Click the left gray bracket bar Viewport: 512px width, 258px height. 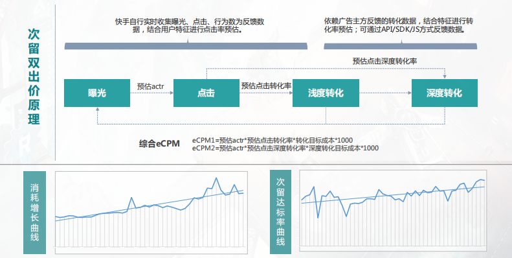(186, 45)
